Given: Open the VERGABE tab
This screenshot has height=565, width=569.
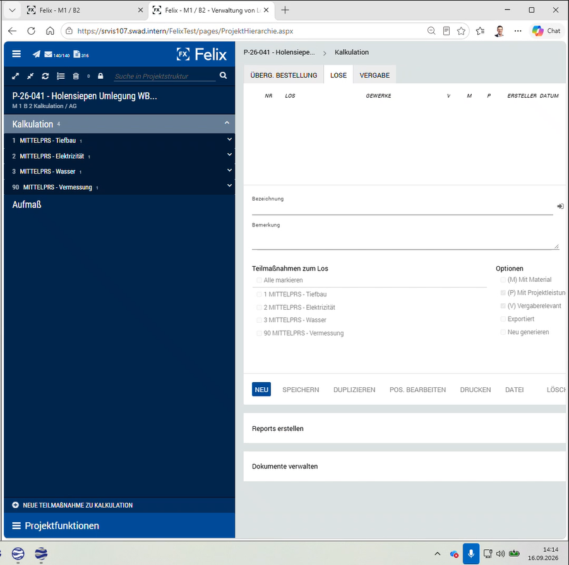Looking at the screenshot, I should [374, 75].
